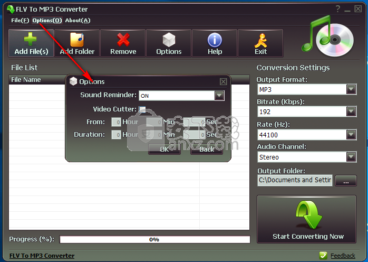Screen dimensions: 368x262
Task: Close the Options dialog with X
Action: point(223,81)
